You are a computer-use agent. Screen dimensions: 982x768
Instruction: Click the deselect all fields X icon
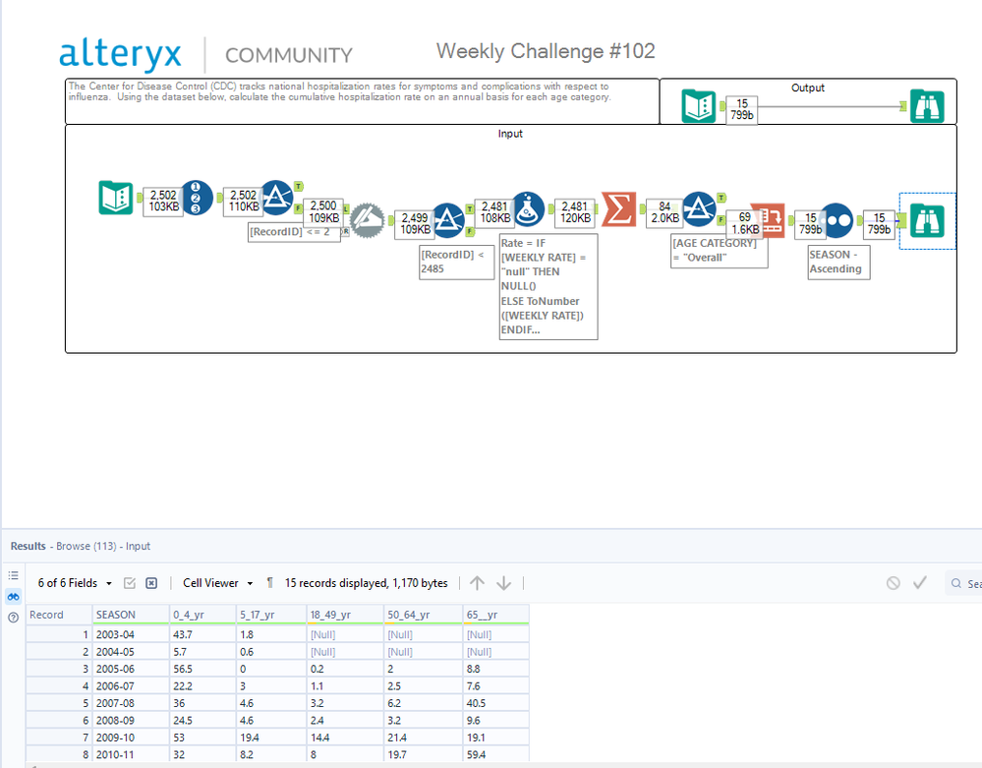tap(151, 583)
